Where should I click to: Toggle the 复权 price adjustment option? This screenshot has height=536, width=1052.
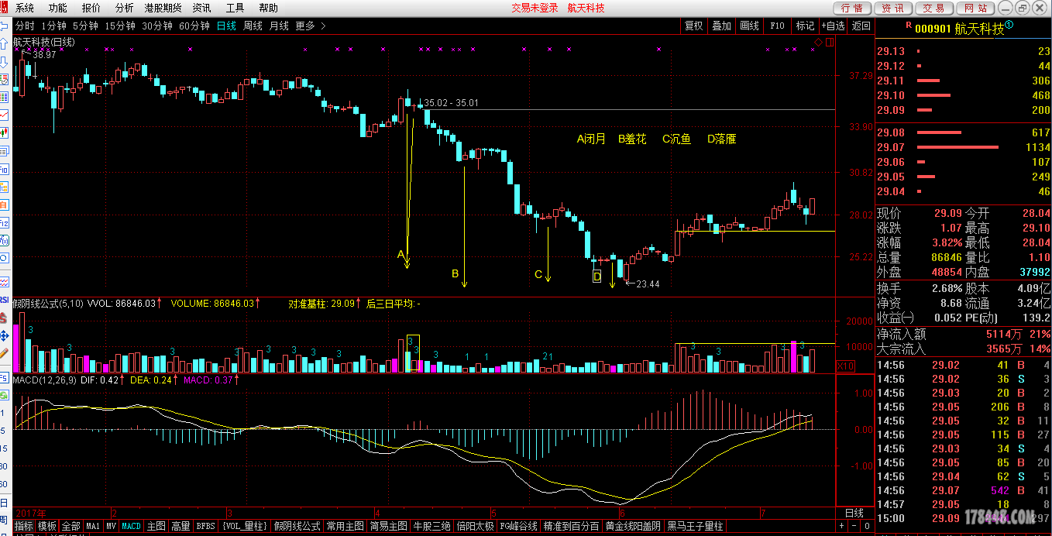pos(693,26)
